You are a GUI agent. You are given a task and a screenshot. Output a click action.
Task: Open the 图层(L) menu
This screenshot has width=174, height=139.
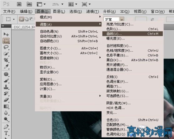tap(59, 12)
